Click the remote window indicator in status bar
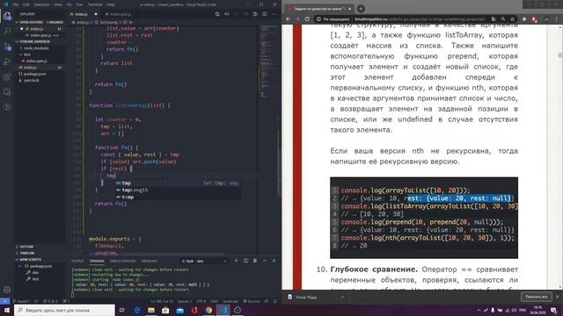Viewport: 563px width, 316px height. point(4,301)
